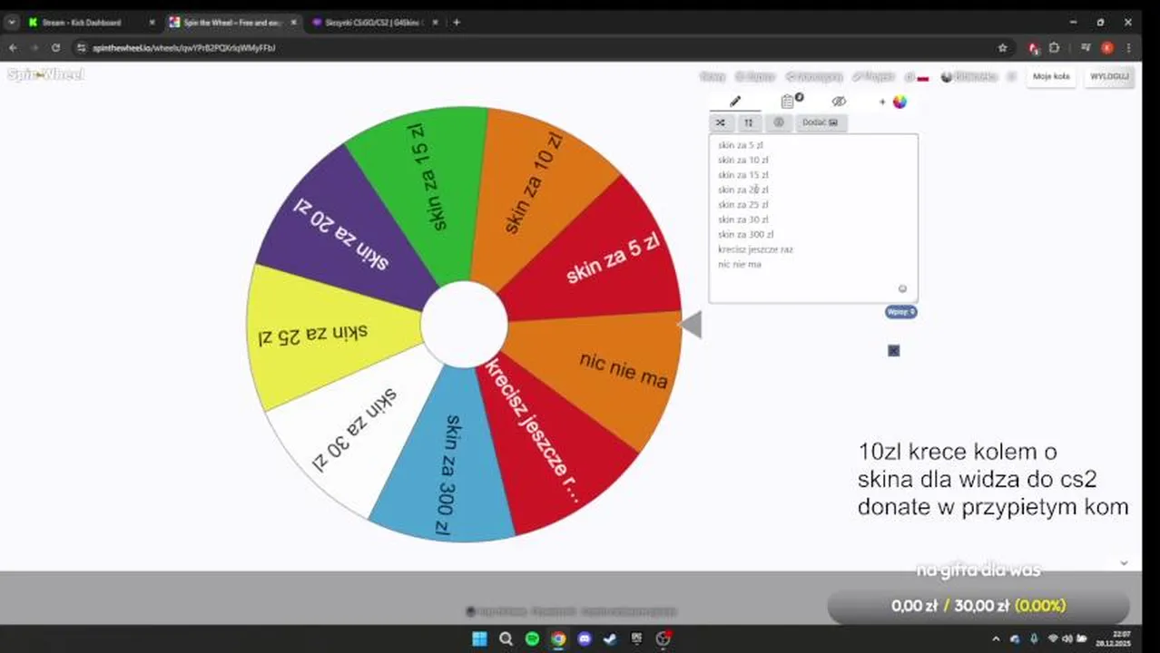
Task: Open the Windows Start menu
Action: tap(479, 638)
